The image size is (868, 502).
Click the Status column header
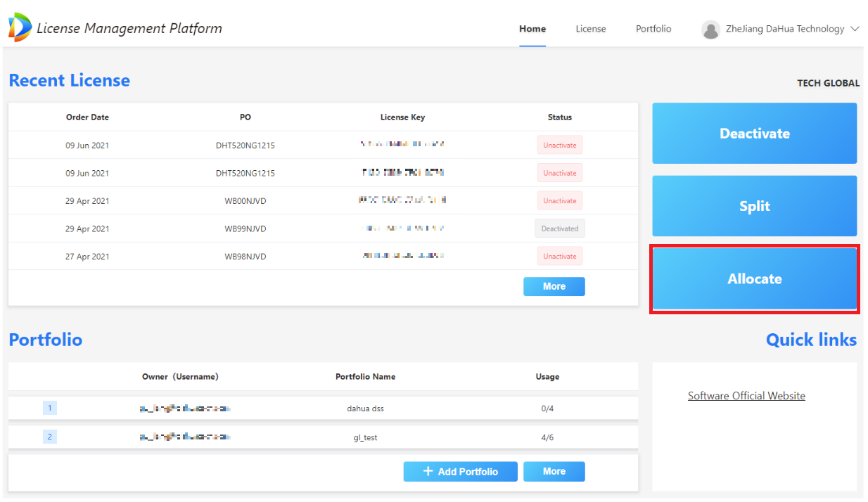tap(560, 117)
